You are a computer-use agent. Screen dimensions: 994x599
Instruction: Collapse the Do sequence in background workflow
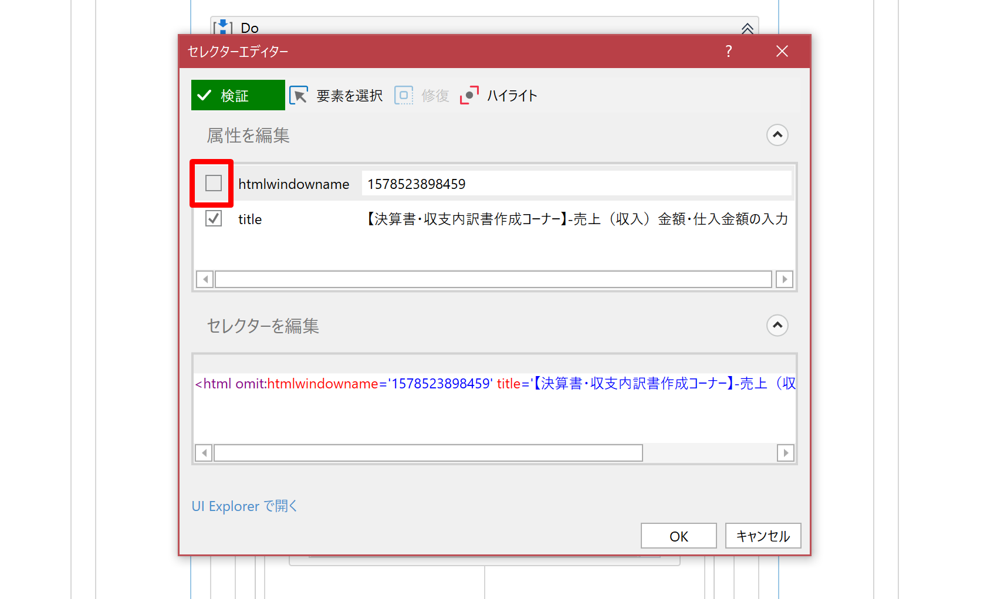[x=747, y=28]
